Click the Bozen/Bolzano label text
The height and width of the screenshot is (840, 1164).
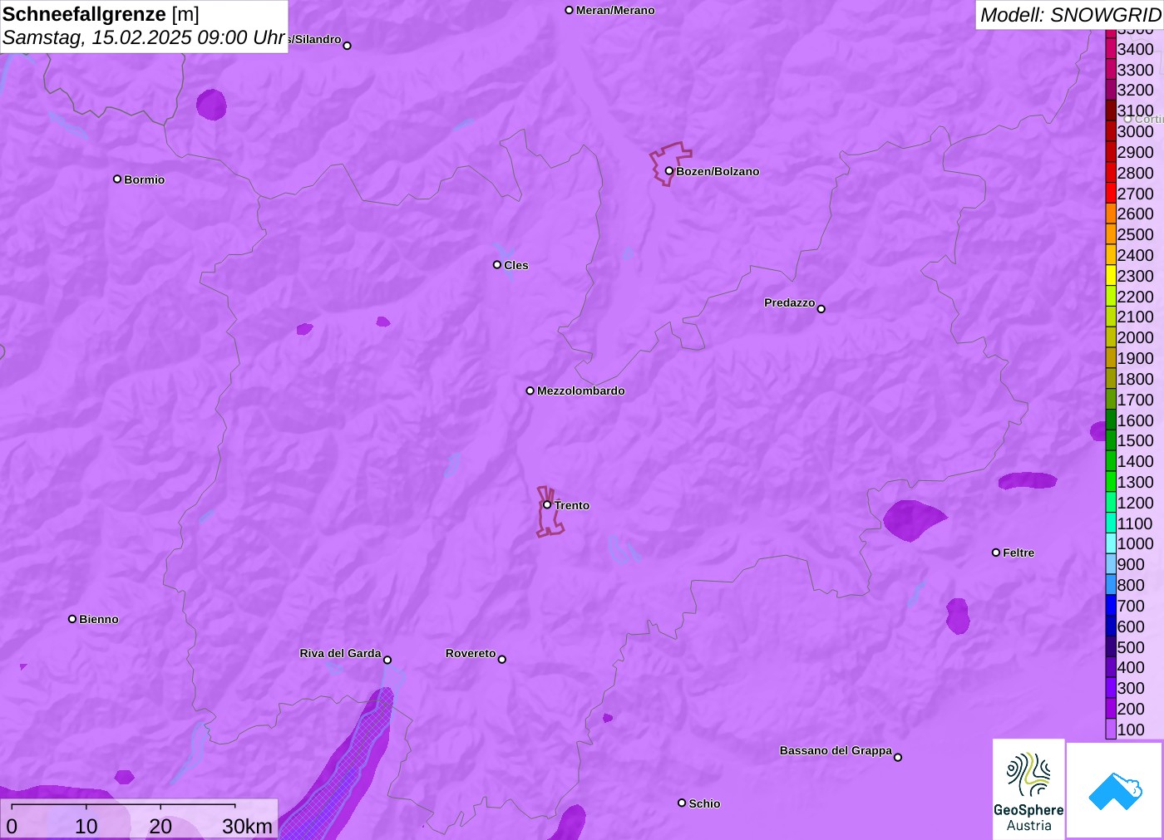point(718,171)
